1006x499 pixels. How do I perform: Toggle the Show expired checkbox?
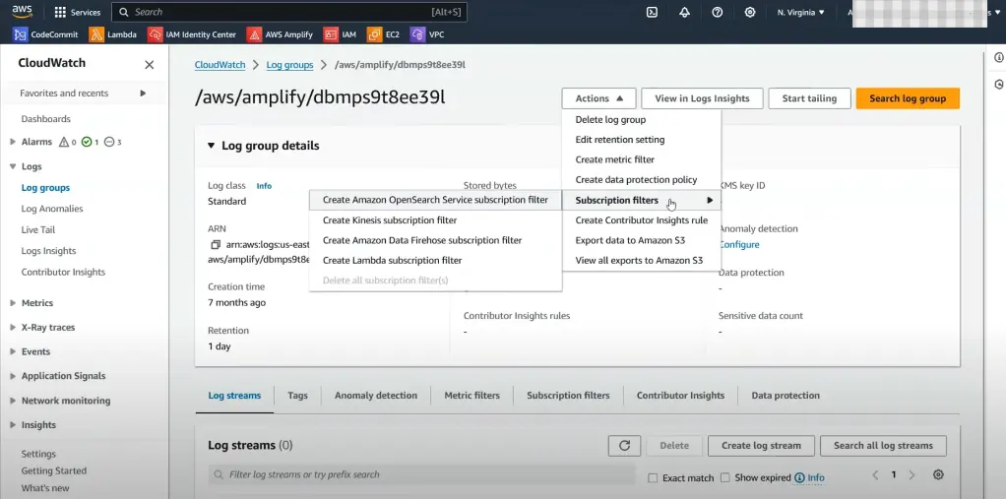[x=724, y=478]
